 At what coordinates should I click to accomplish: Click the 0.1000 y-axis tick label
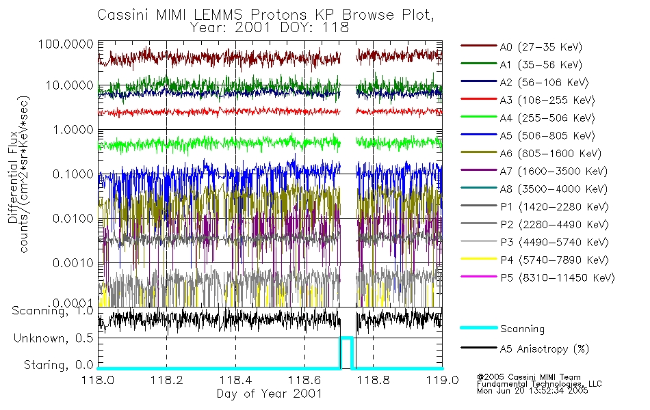coord(73,174)
